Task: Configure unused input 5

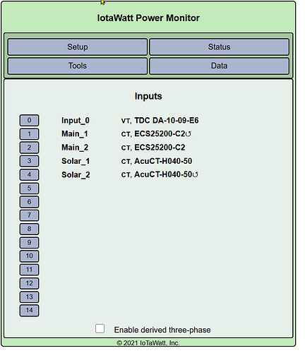Action: pyautogui.click(x=29, y=189)
